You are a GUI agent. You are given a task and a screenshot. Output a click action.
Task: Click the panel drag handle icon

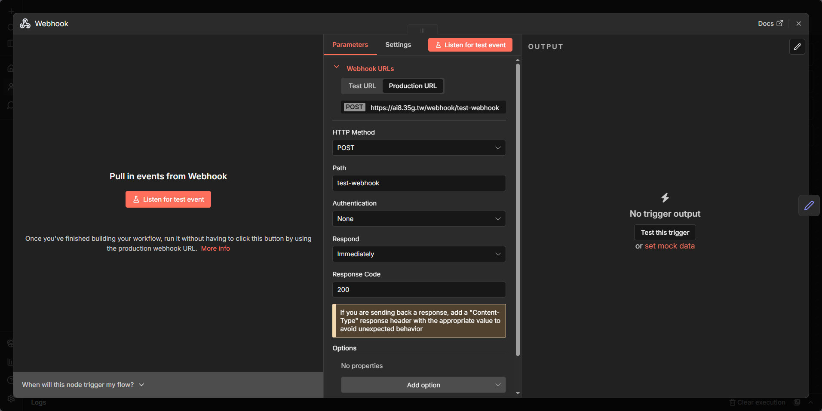(422, 31)
